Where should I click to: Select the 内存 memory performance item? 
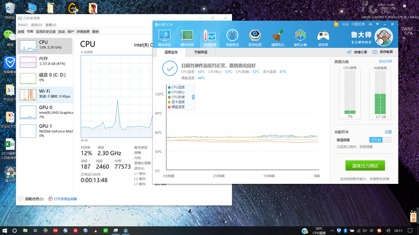[x=45, y=62]
